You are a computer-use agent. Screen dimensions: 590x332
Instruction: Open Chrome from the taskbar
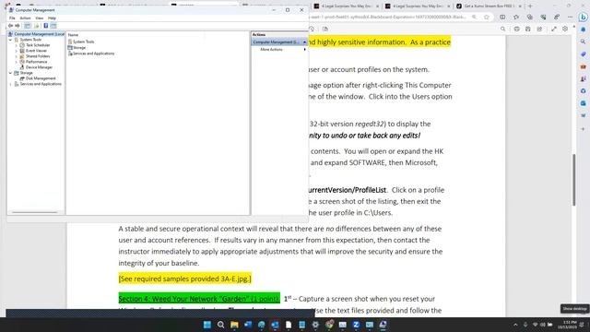pyautogui.click(x=329, y=325)
